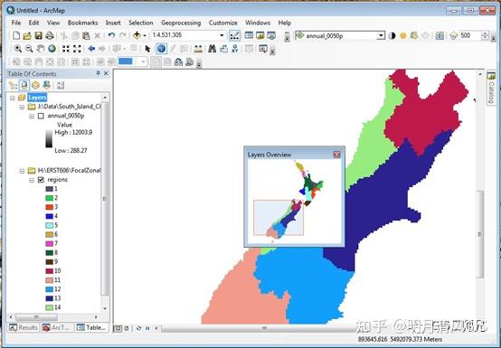Click the Refresh button below the map

(x=138, y=328)
